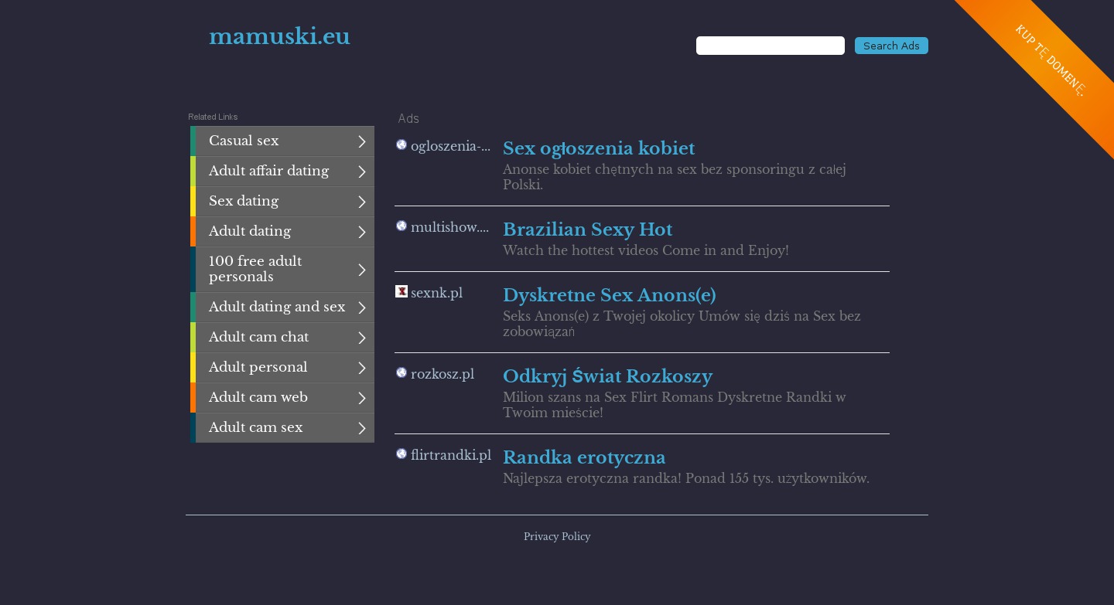The height and width of the screenshot is (605, 1114).
Task: Click the red favicon beside sexnk.pl
Action: [x=402, y=291]
